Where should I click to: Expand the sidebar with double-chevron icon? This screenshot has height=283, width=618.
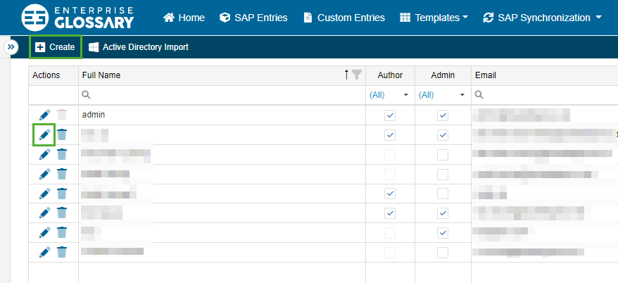pyautogui.click(x=11, y=47)
